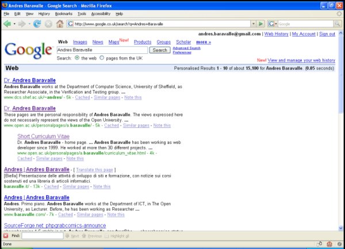The image size is (345, 249).
Task: Open the Web History link
Action: point(276,34)
